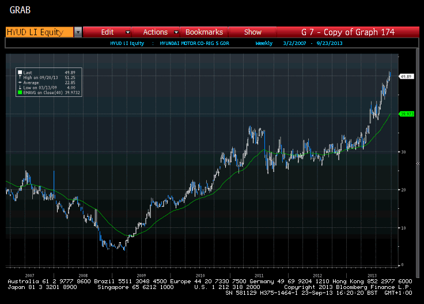Open the HYUD LI Equity ticker dropdown arrow
This screenshot has height=304, width=424.
78,32
